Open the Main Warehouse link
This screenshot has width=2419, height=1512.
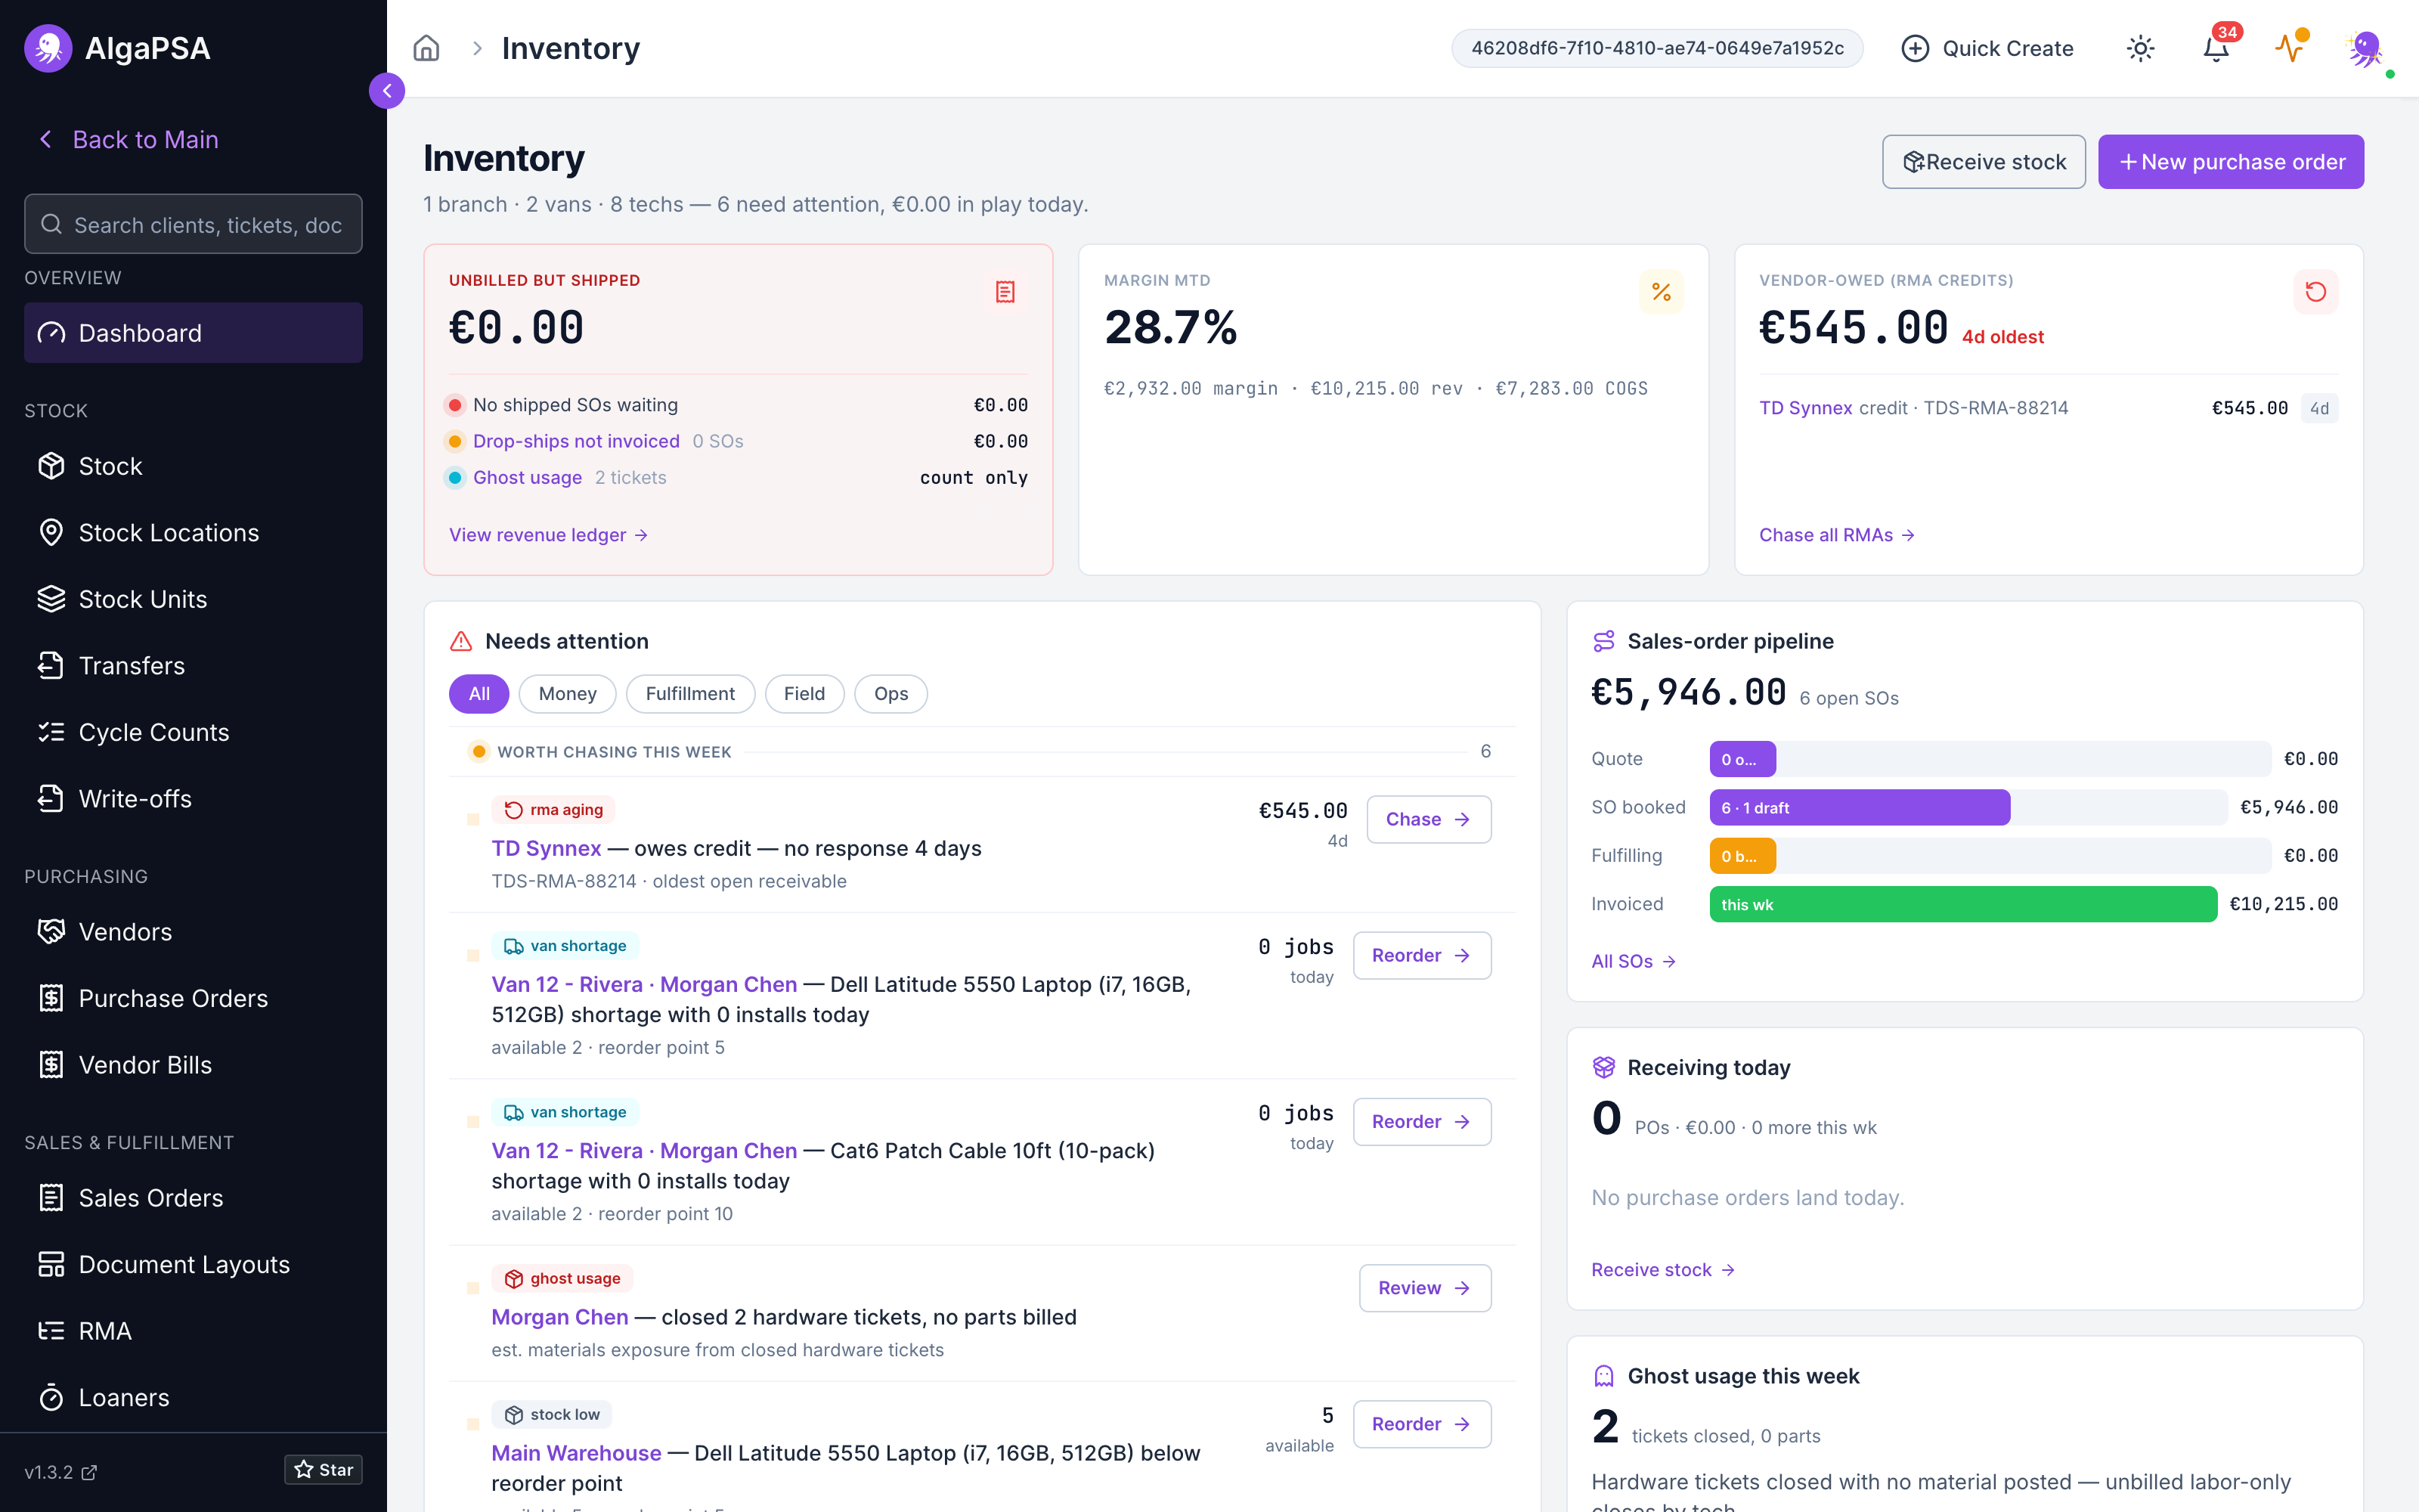576,1453
